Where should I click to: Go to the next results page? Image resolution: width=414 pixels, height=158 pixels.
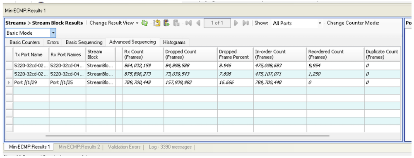(236, 23)
